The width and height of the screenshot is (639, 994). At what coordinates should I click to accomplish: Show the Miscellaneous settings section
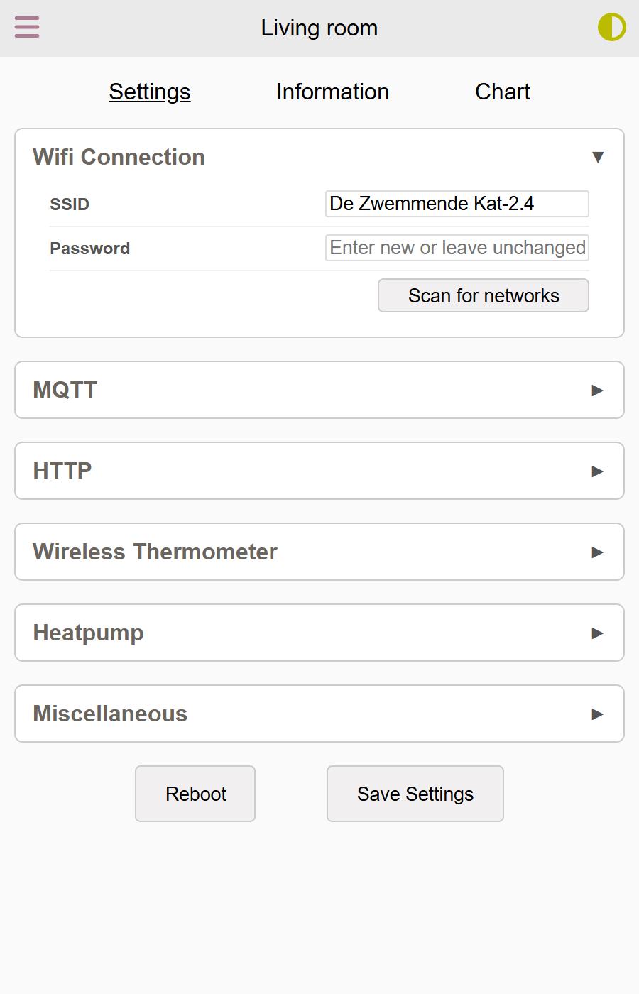click(x=319, y=714)
